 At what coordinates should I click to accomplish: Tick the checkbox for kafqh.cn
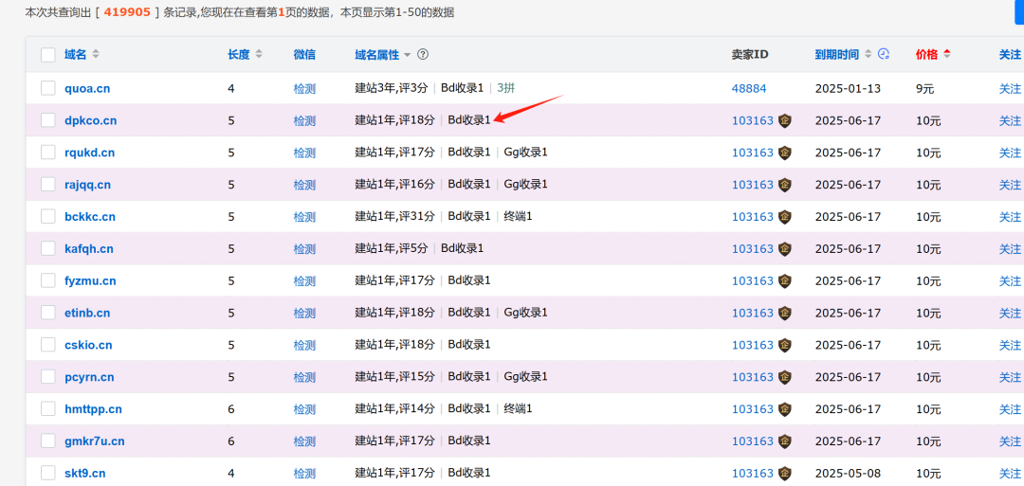click(47, 248)
